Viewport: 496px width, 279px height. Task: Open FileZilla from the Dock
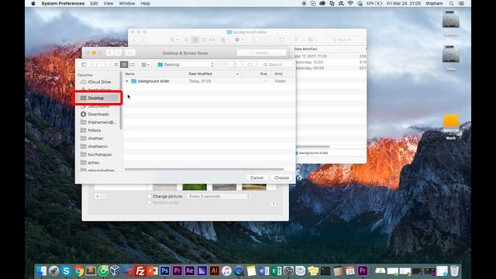click(140, 270)
